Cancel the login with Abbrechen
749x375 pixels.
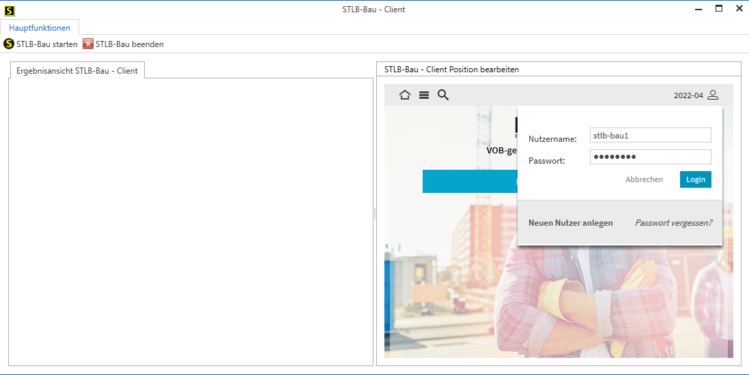[x=644, y=179]
